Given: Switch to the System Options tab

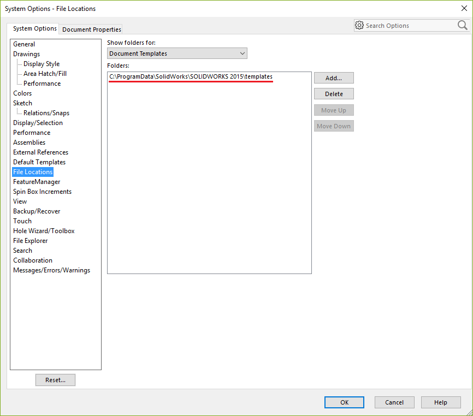Looking at the screenshot, I should [35, 28].
